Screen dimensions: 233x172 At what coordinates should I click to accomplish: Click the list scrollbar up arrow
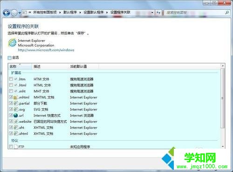tap(223, 66)
